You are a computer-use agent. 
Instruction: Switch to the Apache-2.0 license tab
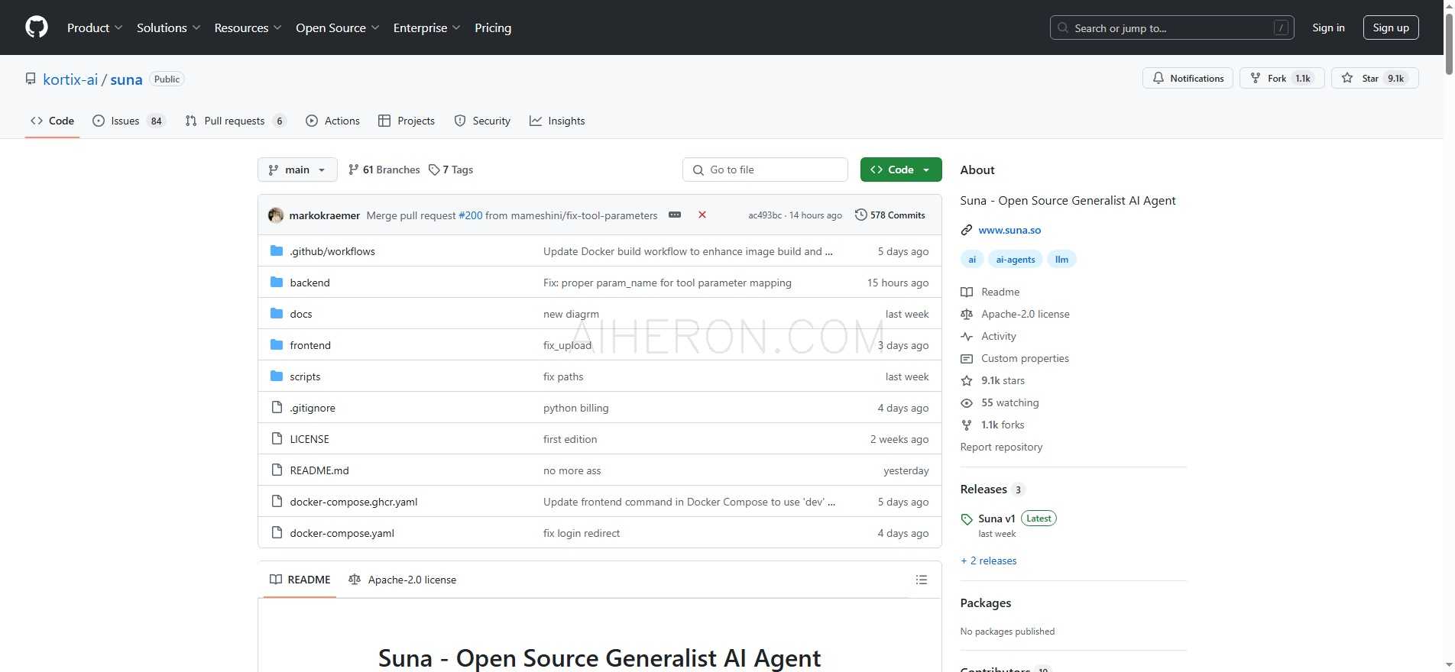(402, 580)
